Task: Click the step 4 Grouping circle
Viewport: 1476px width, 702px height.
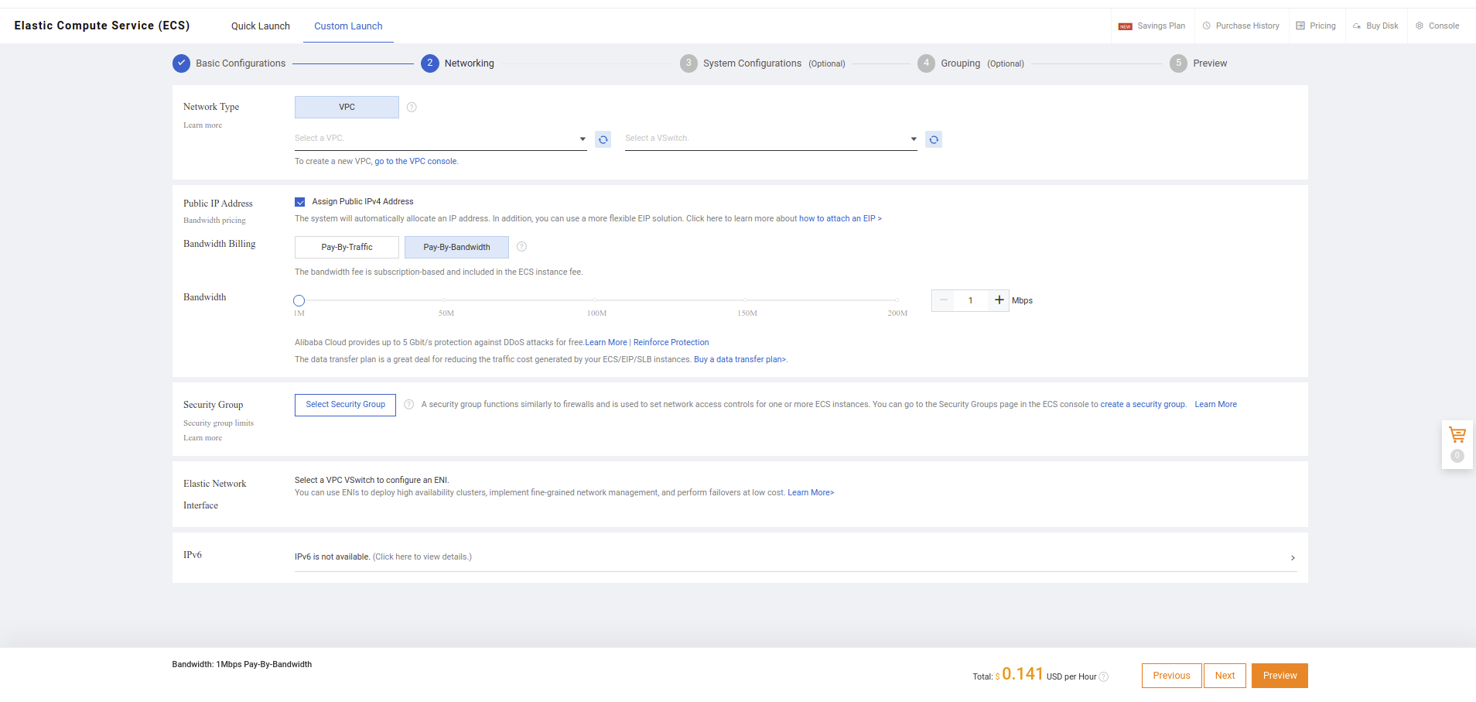Action: [x=926, y=63]
